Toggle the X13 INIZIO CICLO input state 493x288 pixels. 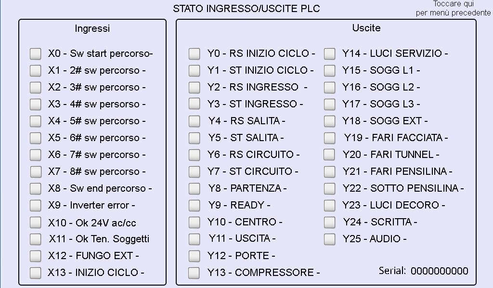pyautogui.click(x=35, y=273)
